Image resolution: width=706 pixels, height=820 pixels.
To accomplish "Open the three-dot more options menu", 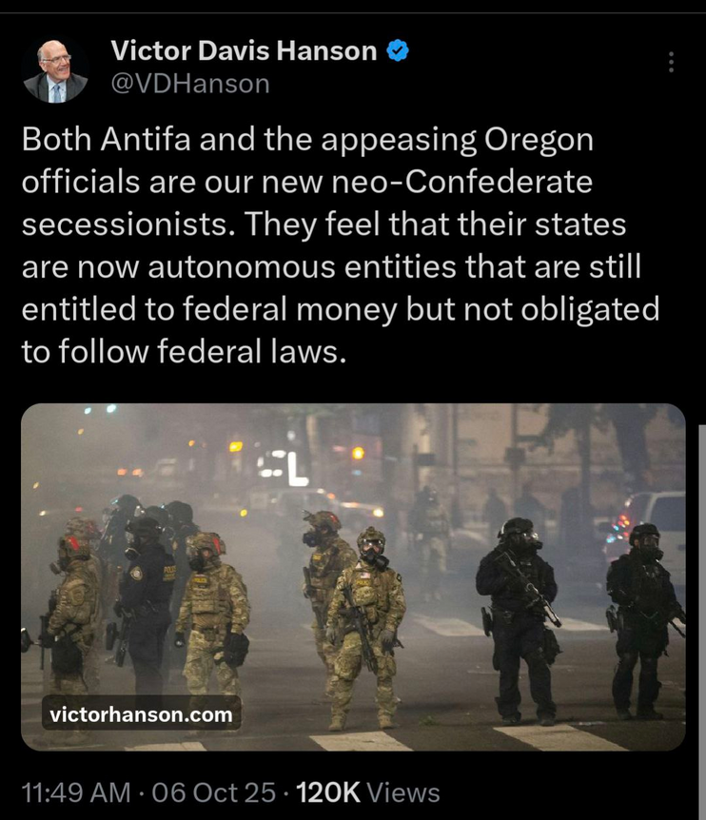I will click(x=671, y=62).
